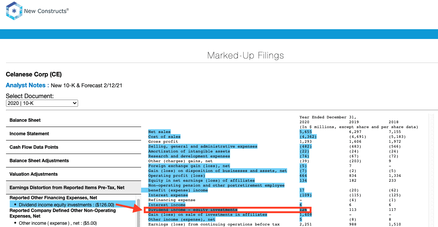Open the Cash Flow Data Points section
The image size is (438, 227).
pos(74,147)
